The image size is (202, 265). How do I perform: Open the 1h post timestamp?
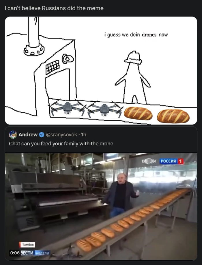pyautogui.click(x=84, y=135)
